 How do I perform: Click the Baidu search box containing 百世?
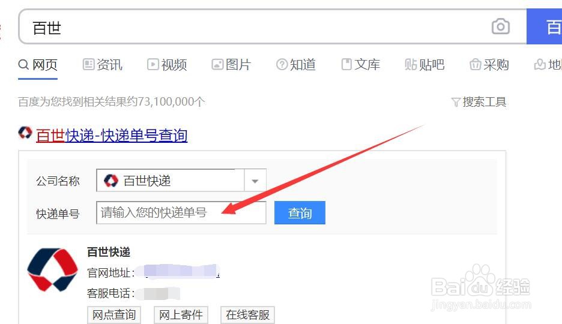[x=273, y=27]
